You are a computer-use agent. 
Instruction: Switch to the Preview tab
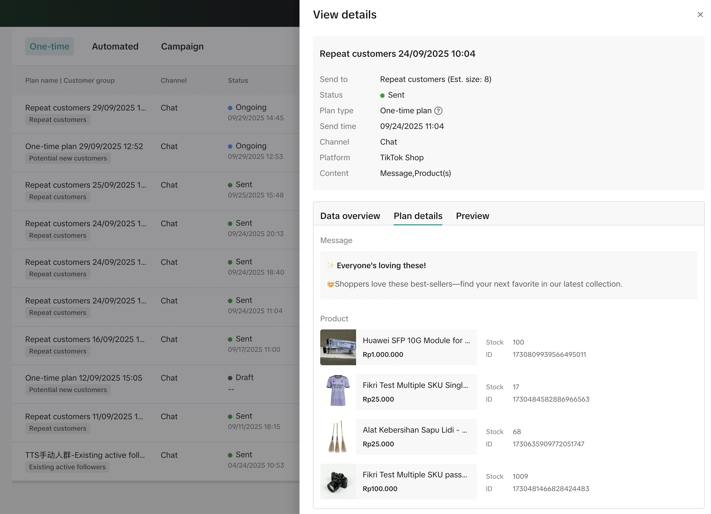click(472, 216)
